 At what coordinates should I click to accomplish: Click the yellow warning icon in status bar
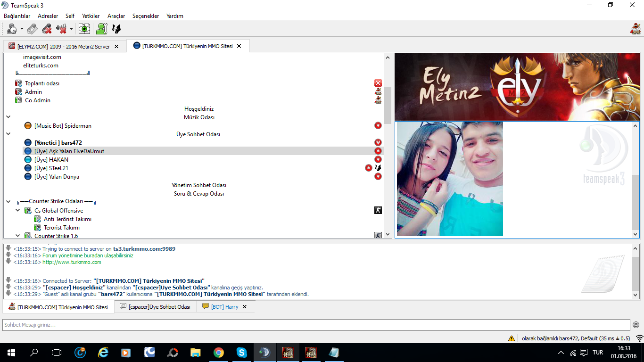coord(512,338)
